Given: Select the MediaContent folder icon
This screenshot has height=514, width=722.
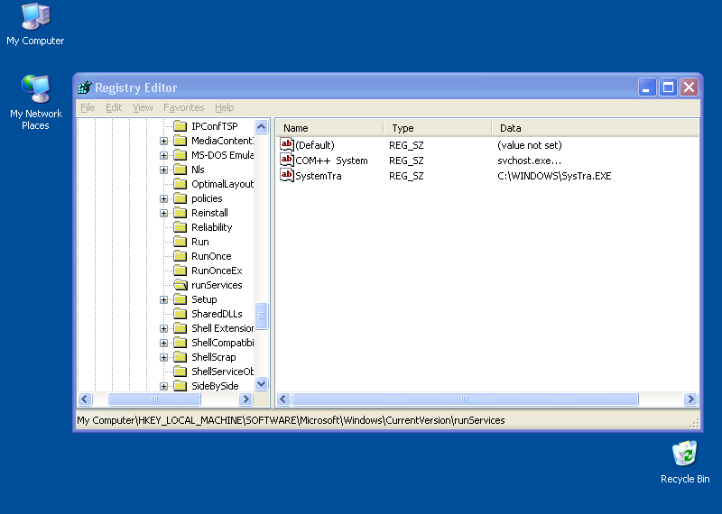Looking at the screenshot, I should click(x=180, y=141).
